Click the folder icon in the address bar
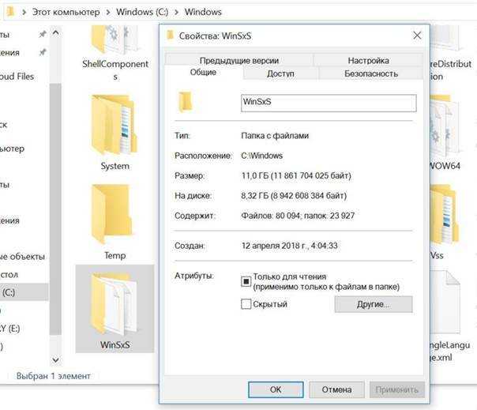 (10, 12)
